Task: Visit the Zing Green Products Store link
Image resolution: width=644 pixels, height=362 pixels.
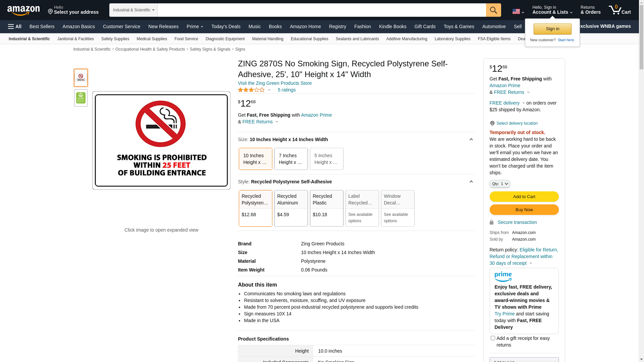Action: click(275, 83)
